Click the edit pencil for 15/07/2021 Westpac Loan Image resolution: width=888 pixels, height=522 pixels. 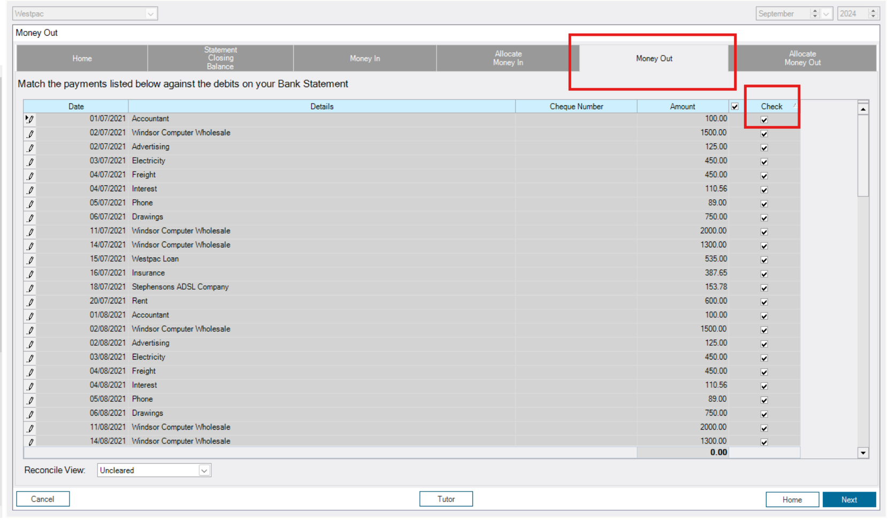[x=30, y=260]
